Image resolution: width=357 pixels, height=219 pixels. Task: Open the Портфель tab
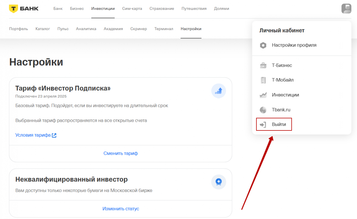point(18,29)
